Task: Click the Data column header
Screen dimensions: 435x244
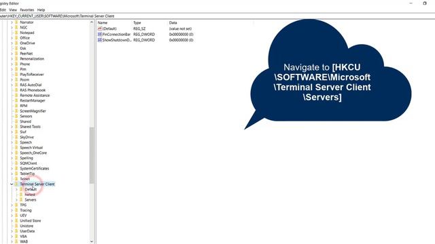Action: pos(173,22)
